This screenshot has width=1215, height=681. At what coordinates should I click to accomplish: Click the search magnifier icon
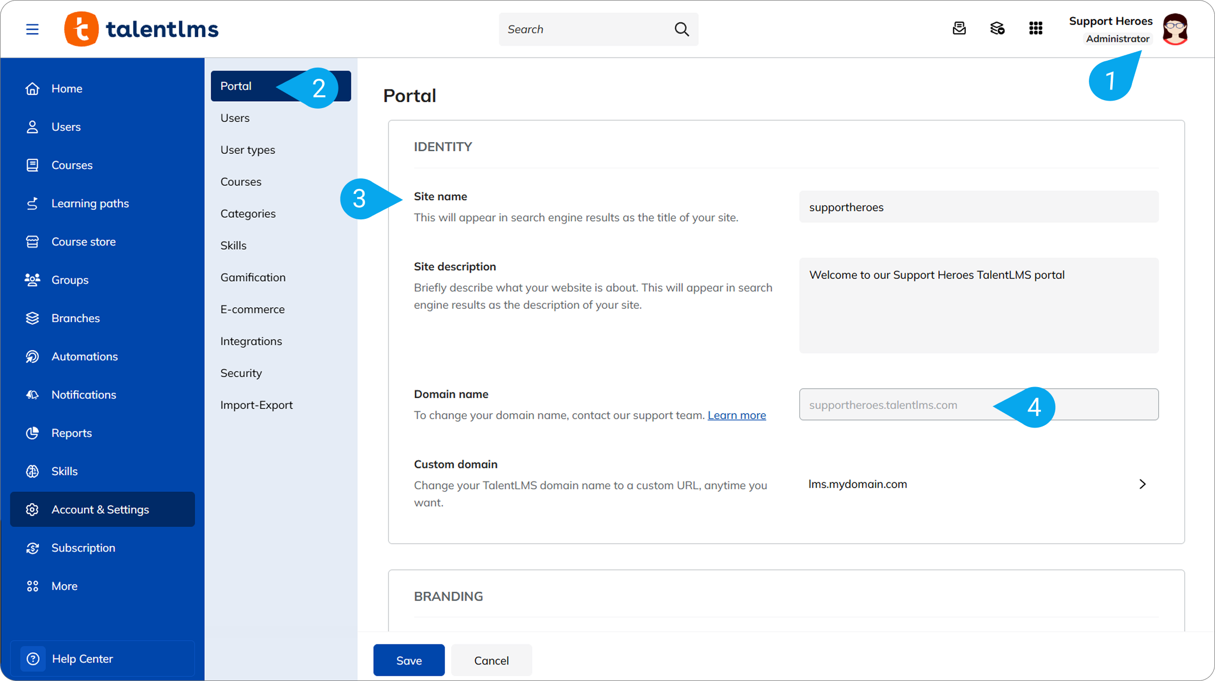click(x=682, y=29)
